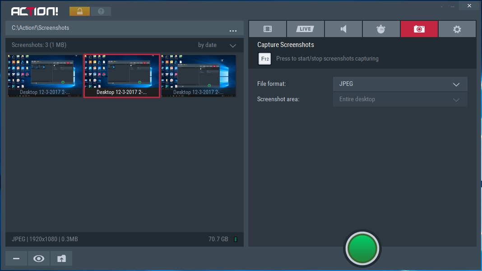Select the third Desktop screenshot thumbnail
482x271 pixels.
click(199, 75)
